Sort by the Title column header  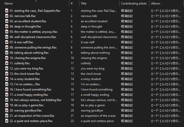coord(84,3)
